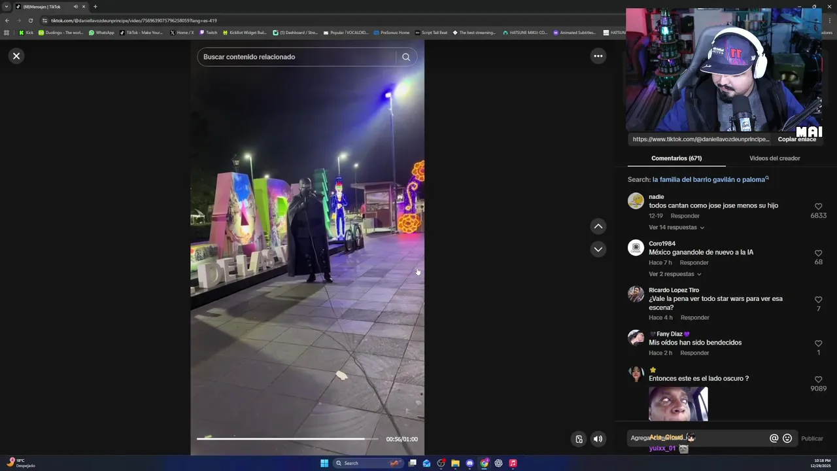The height and width of the screenshot is (471, 837).
Task: Select the 'Comentarios (671)' tab
Action: point(676,158)
